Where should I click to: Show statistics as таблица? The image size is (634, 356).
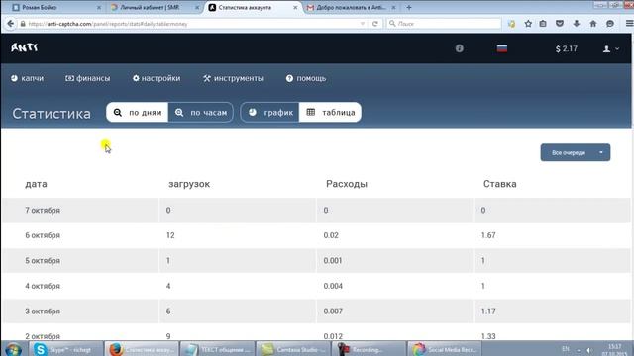(x=330, y=112)
